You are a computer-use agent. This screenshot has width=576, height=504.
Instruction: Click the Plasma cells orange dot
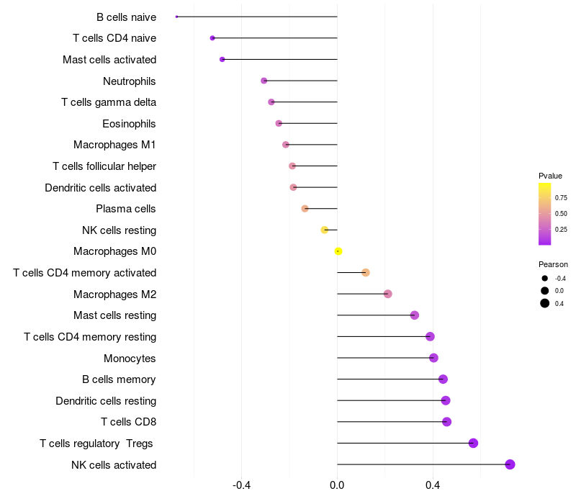click(305, 209)
